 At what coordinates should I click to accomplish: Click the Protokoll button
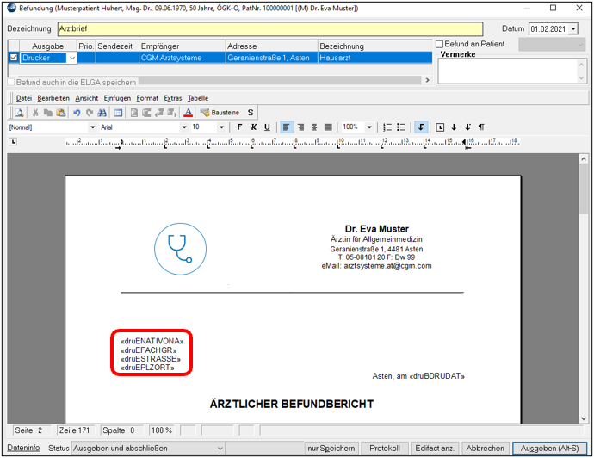pos(385,449)
